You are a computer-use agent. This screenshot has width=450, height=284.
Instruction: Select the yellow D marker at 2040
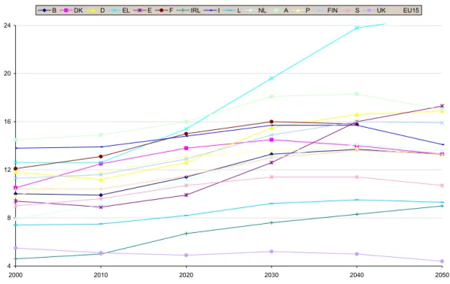[357, 115]
